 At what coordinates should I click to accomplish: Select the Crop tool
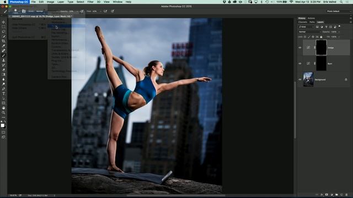[3, 41]
